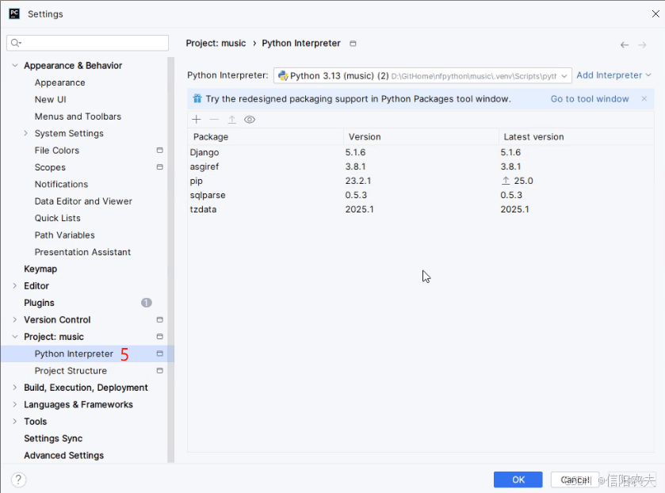Select Plugins in the settings tree
Screen dimensions: 665x493
(39, 303)
